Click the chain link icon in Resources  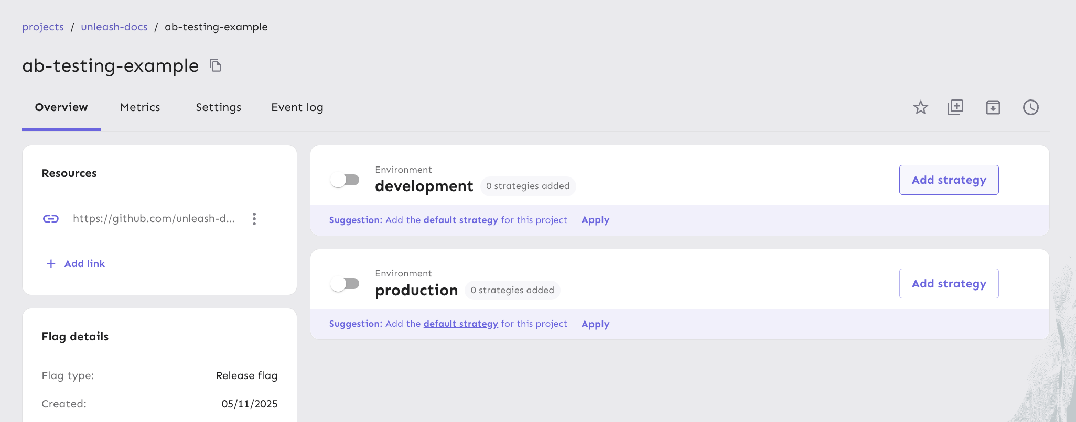click(x=51, y=219)
